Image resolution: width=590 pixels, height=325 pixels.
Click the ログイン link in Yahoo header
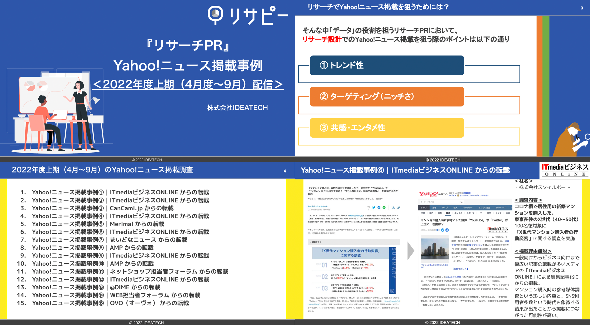[x=452, y=195]
